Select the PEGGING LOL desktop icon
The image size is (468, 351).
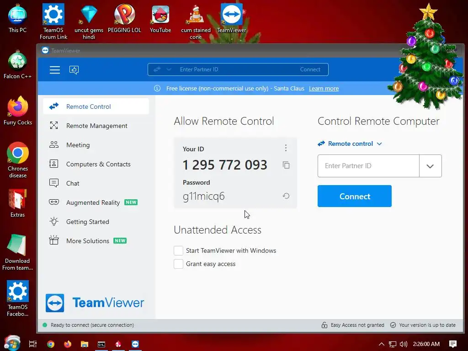(124, 18)
